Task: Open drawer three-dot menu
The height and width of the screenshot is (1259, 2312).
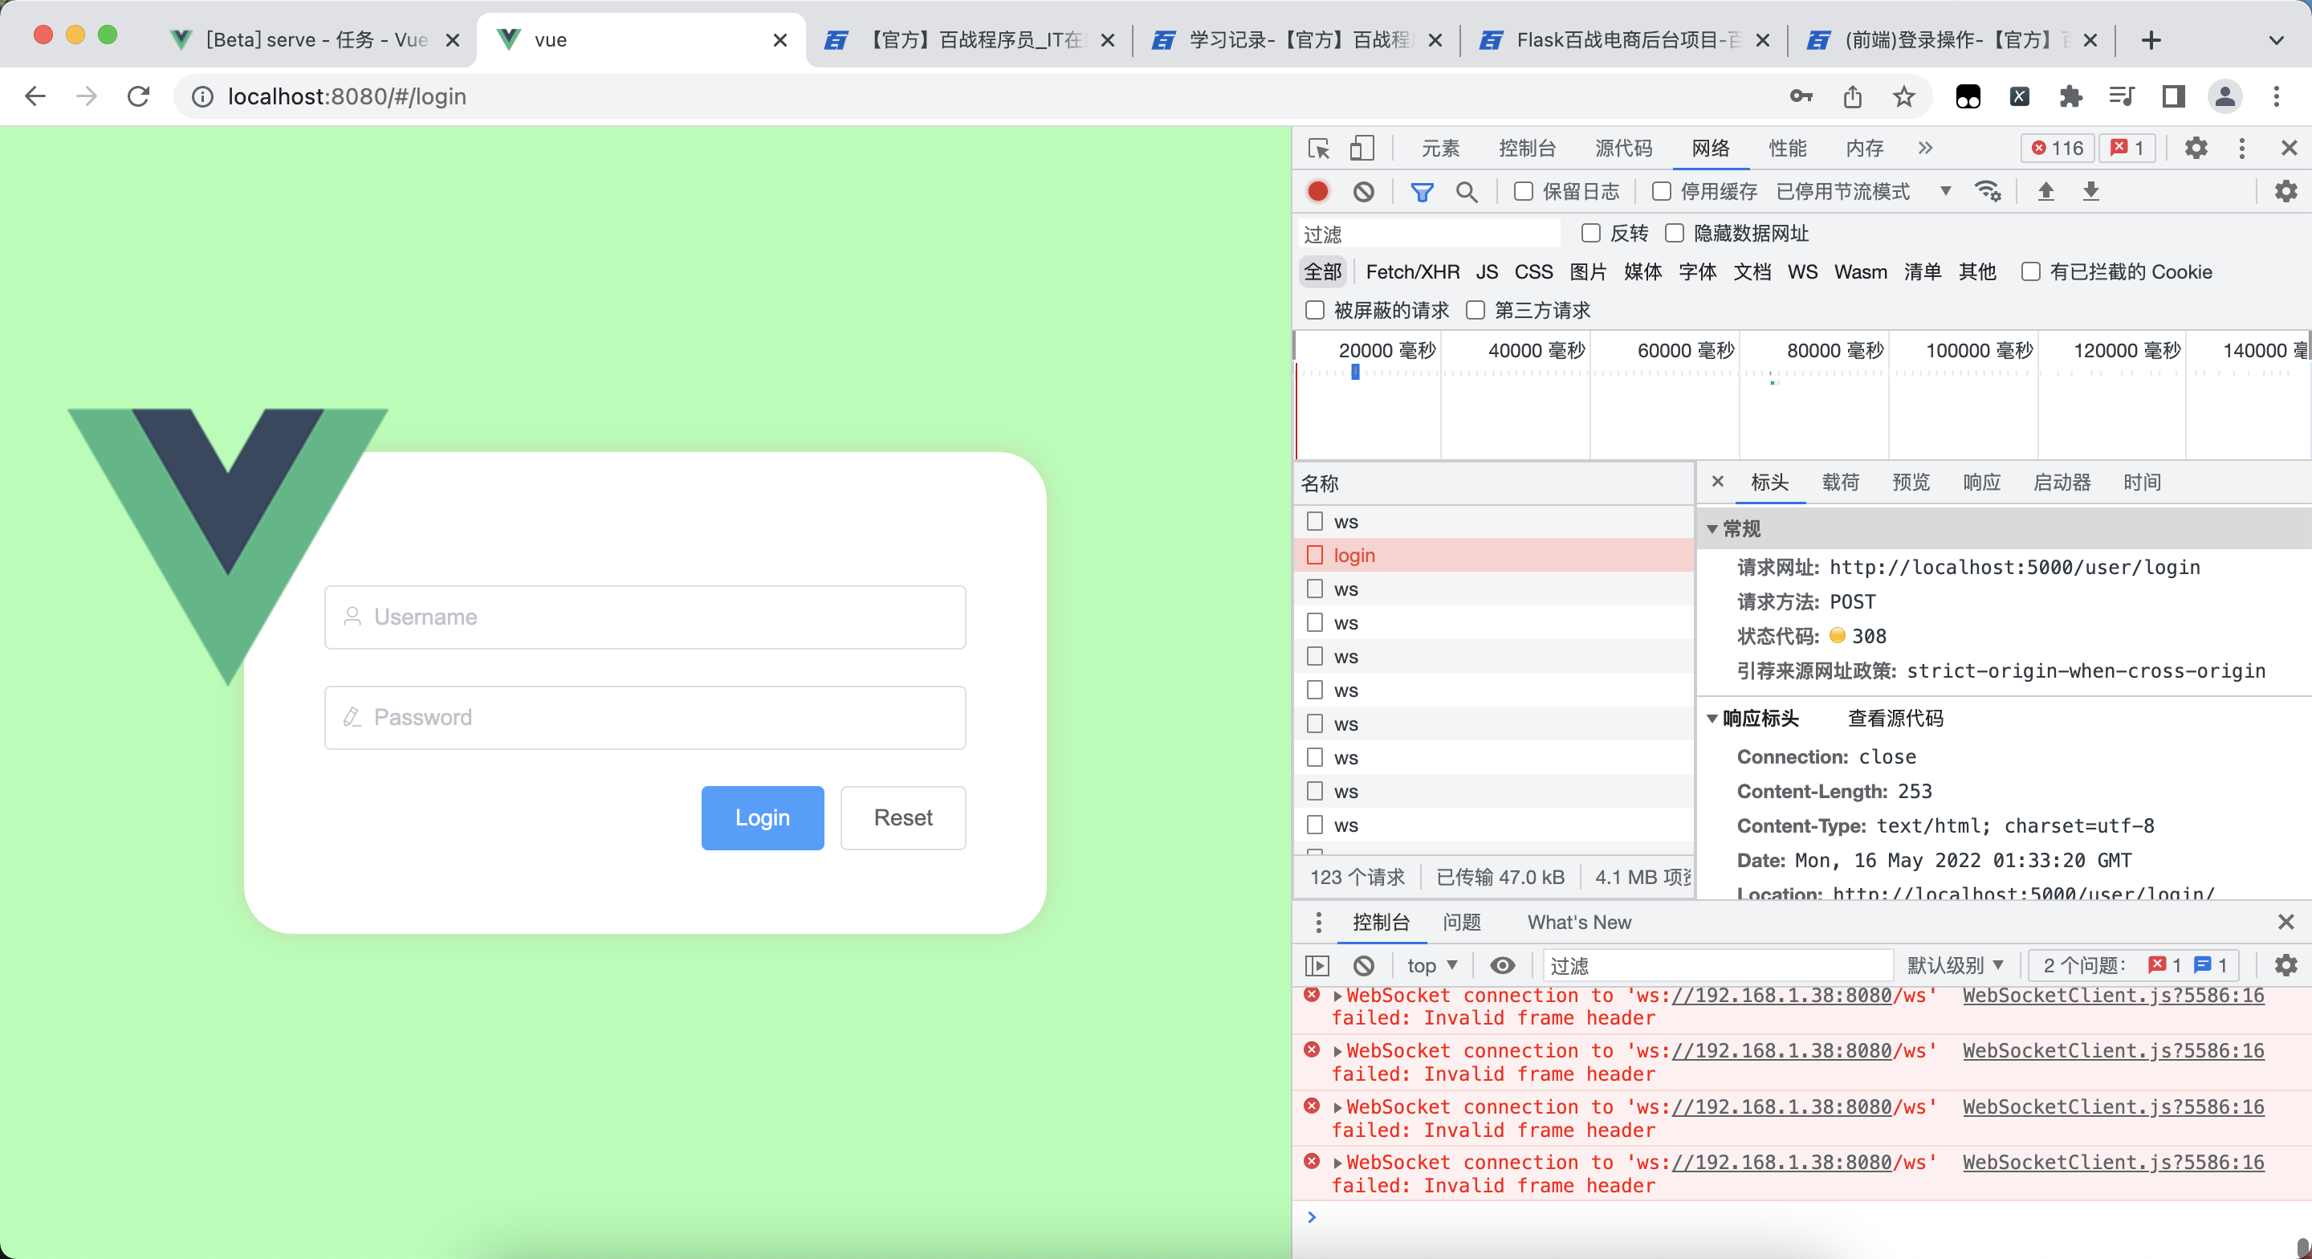Action: (1318, 923)
